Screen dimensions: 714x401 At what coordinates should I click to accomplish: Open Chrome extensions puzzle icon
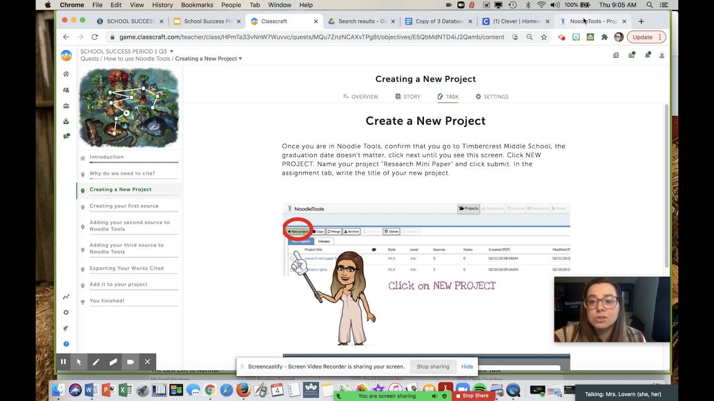pos(604,37)
